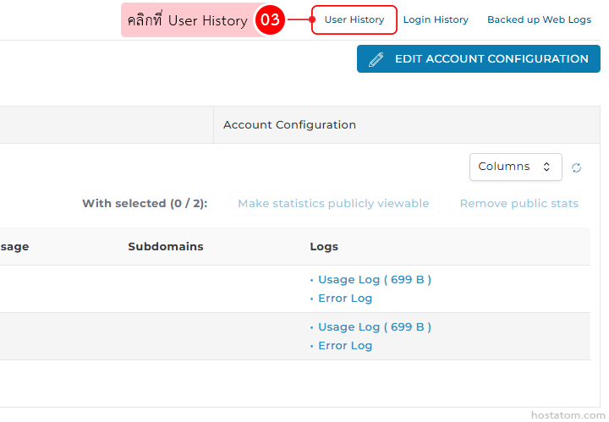Click the pink Thai instruction label
This screenshot has height=422, width=609.
(x=188, y=20)
